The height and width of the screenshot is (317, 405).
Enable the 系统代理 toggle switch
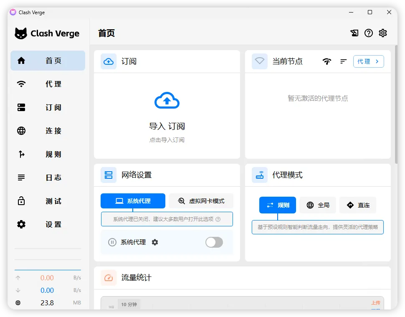coord(214,242)
